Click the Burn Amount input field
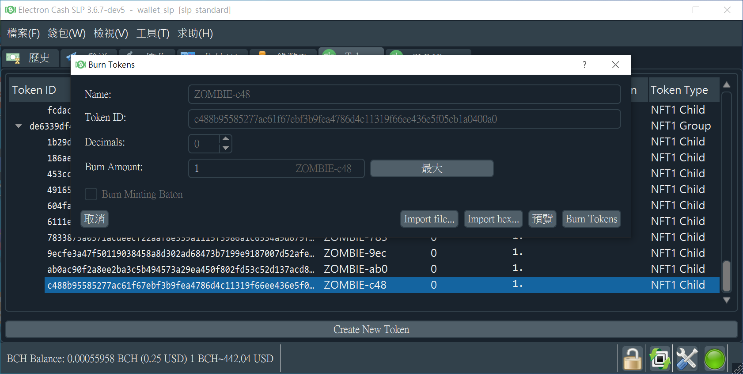Viewport: 743px width, 374px height. click(x=277, y=168)
